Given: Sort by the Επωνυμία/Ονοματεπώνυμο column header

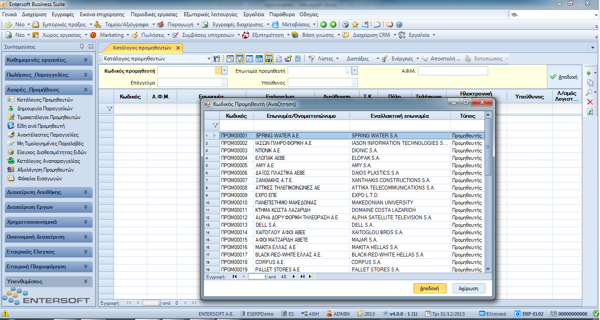Looking at the screenshot, I should (301, 116).
